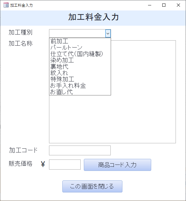Select 前加工 from the list

click(80, 41)
